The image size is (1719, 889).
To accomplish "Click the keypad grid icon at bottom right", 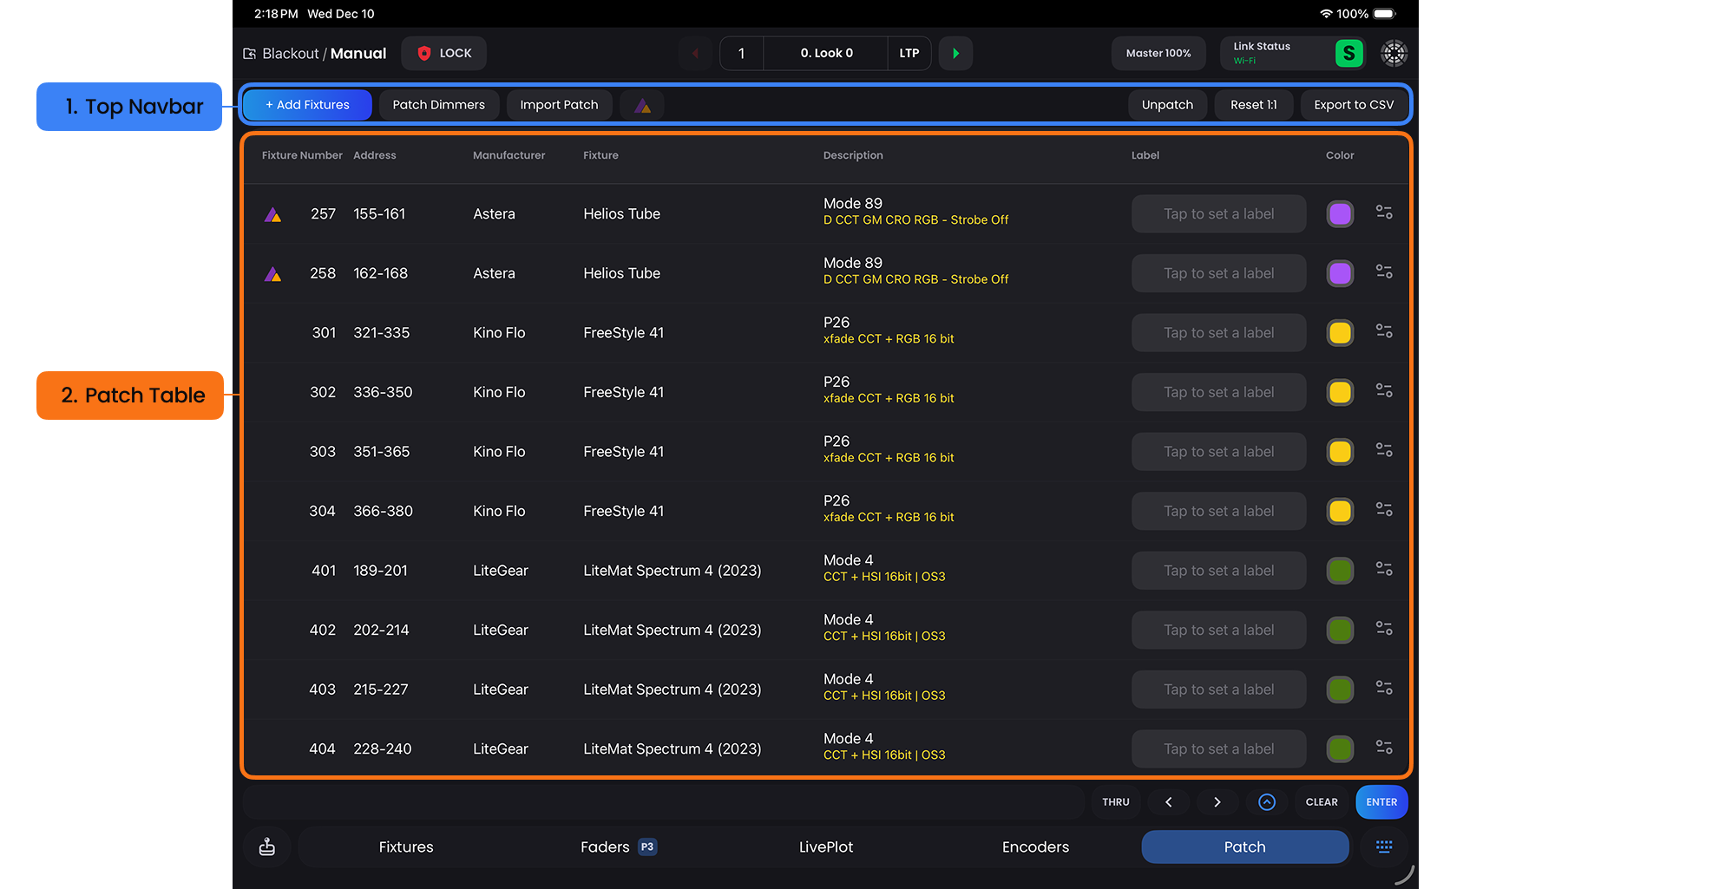I will (x=1384, y=847).
